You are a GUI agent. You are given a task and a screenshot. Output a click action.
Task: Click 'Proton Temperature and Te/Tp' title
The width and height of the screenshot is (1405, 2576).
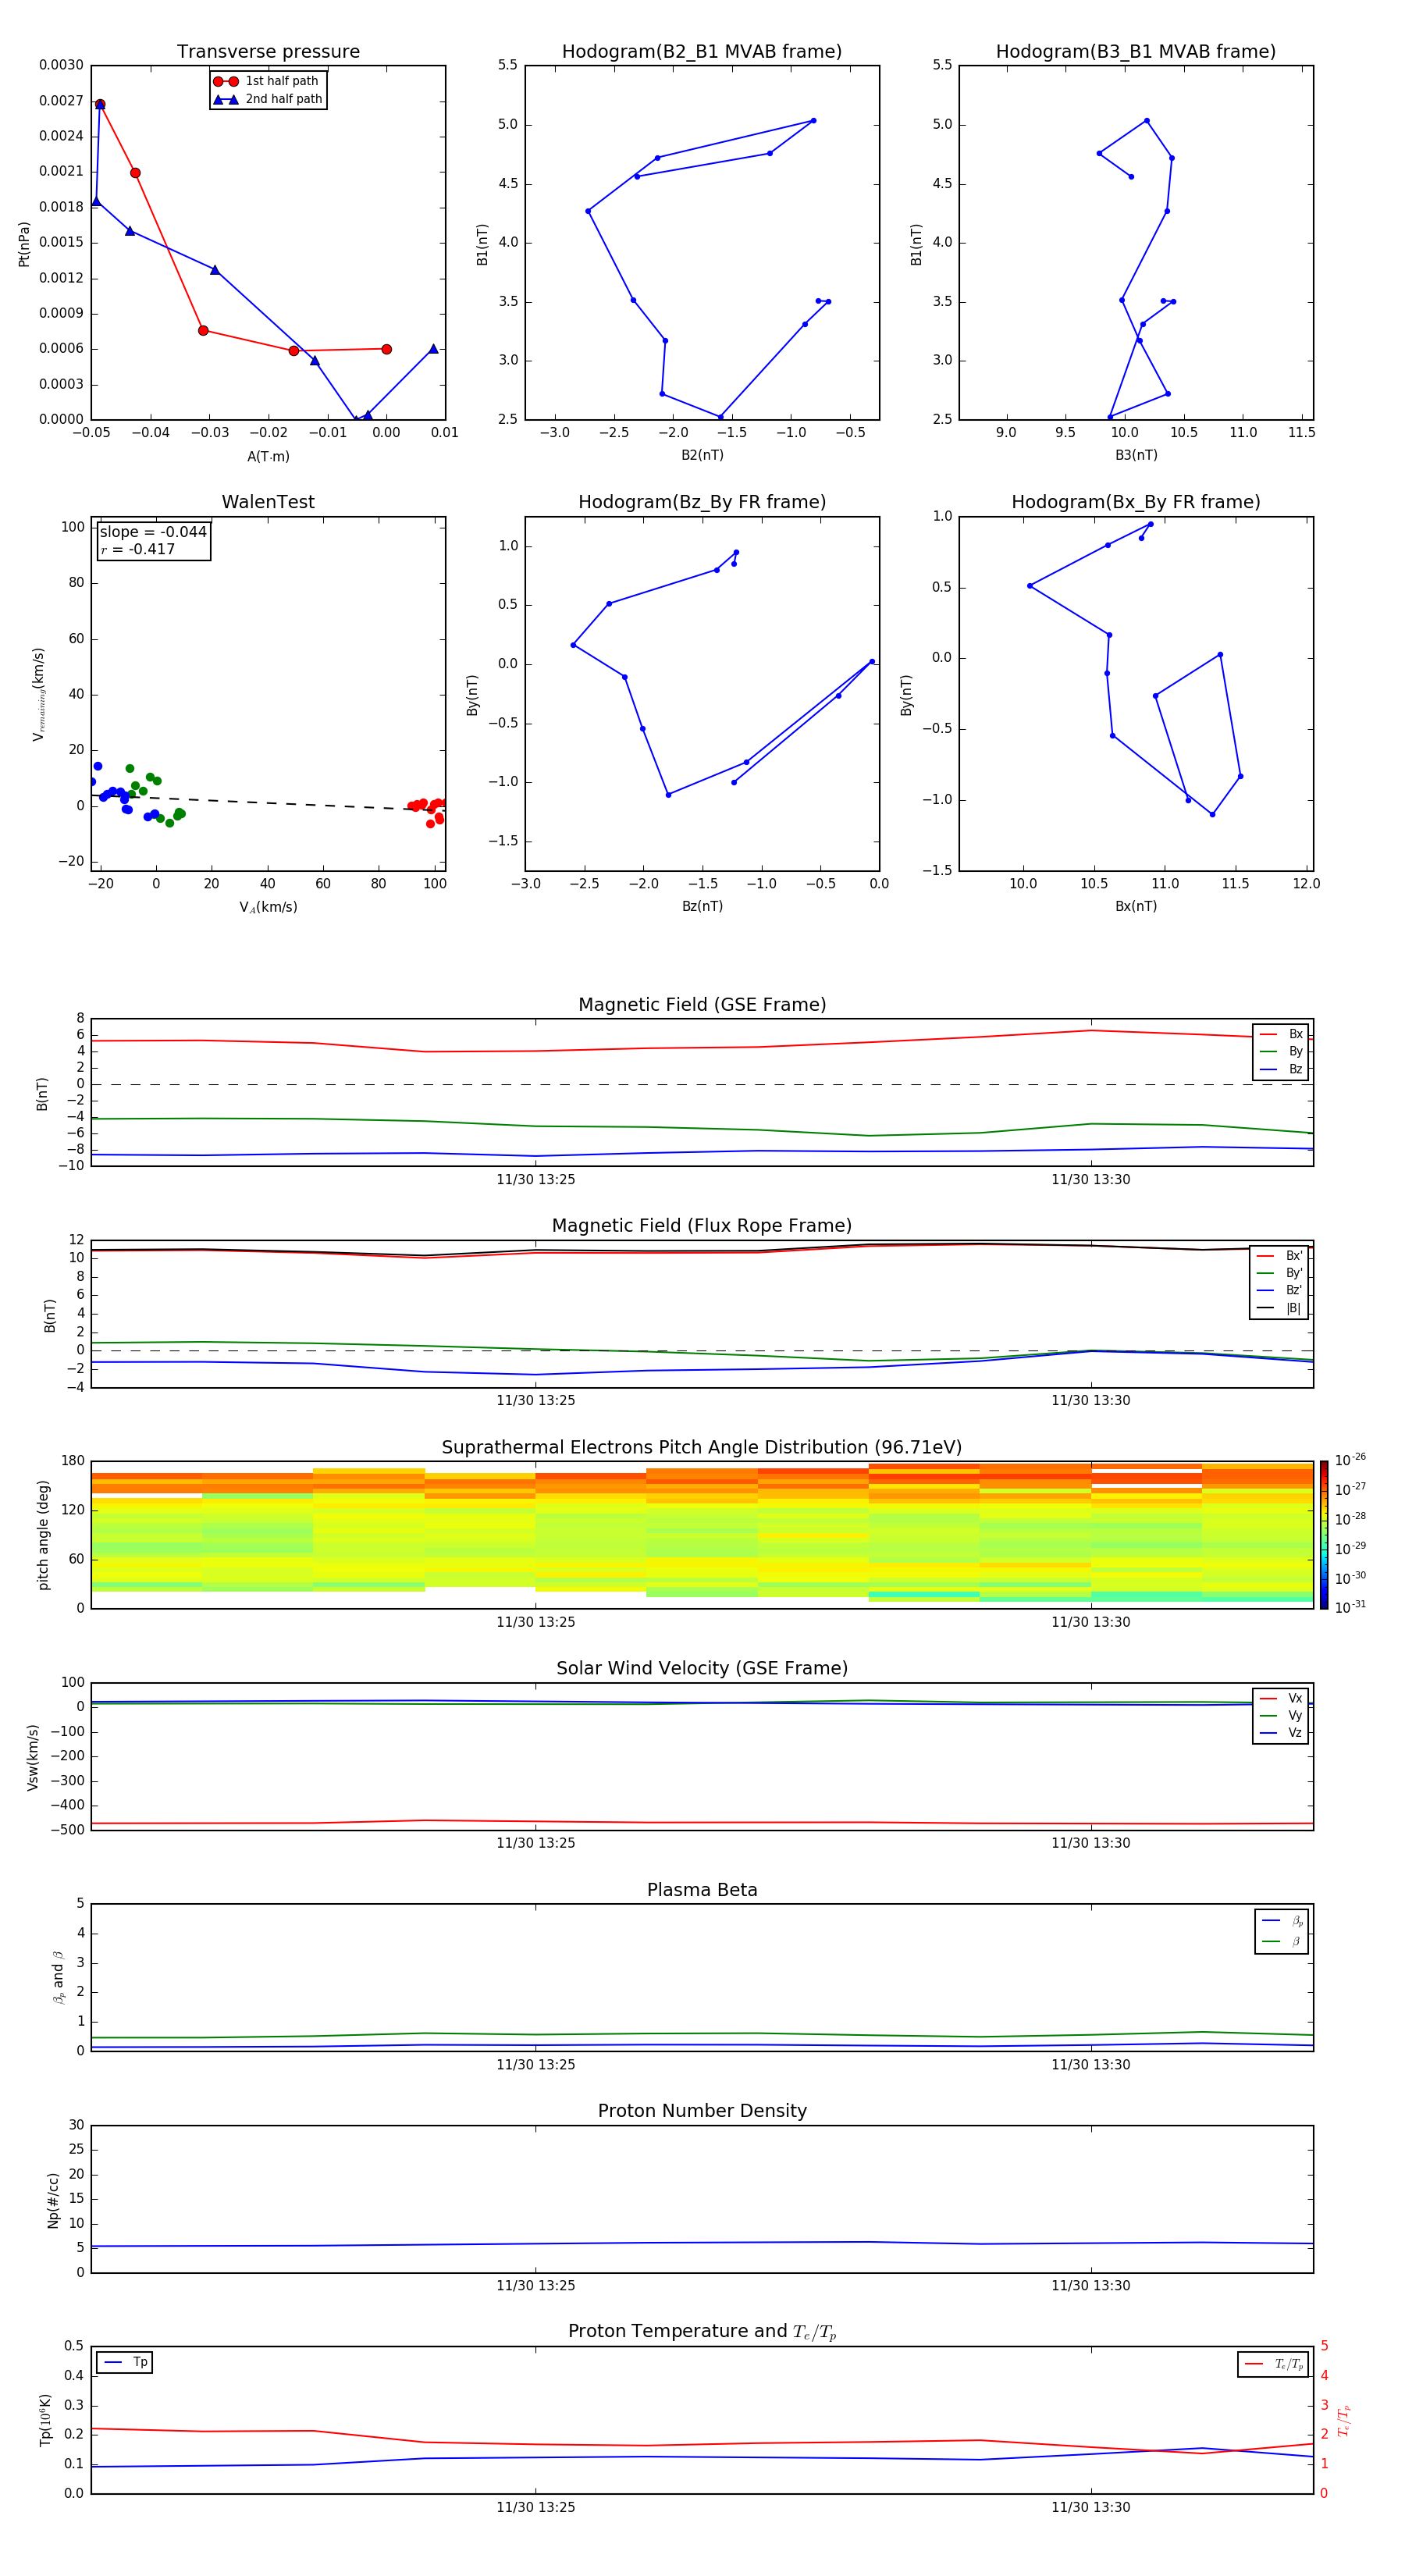pos(702,2332)
